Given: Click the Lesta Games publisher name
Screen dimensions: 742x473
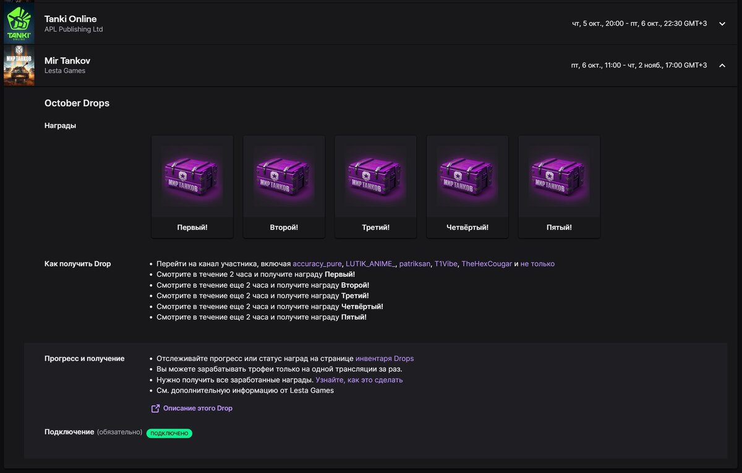Looking at the screenshot, I should pos(65,71).
